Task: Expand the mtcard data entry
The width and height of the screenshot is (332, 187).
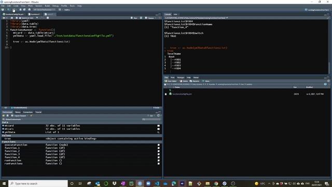Action: (3, 126)
